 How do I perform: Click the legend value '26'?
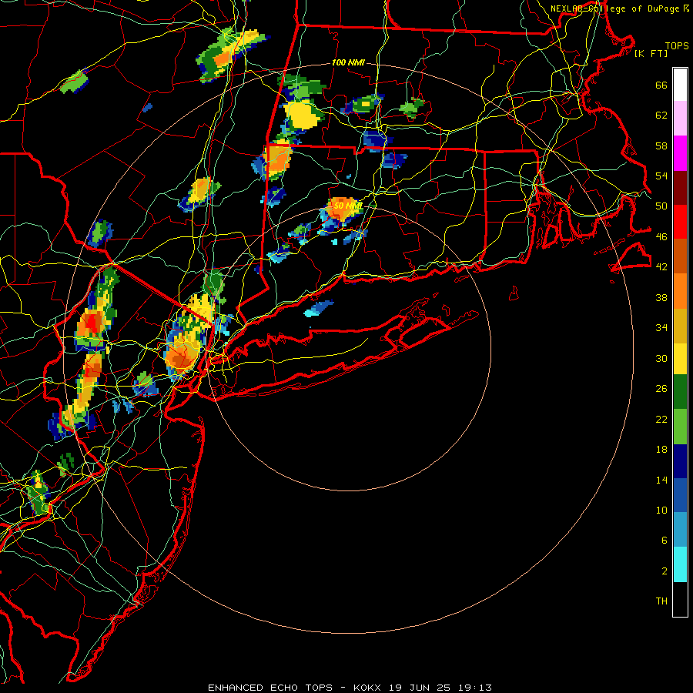tap(661, 389)
